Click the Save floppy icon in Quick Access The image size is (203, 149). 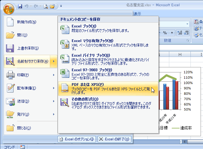[20, 6]
